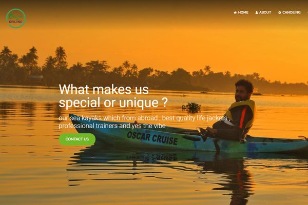
Task: Open the Home menu item
Action: 241,12
